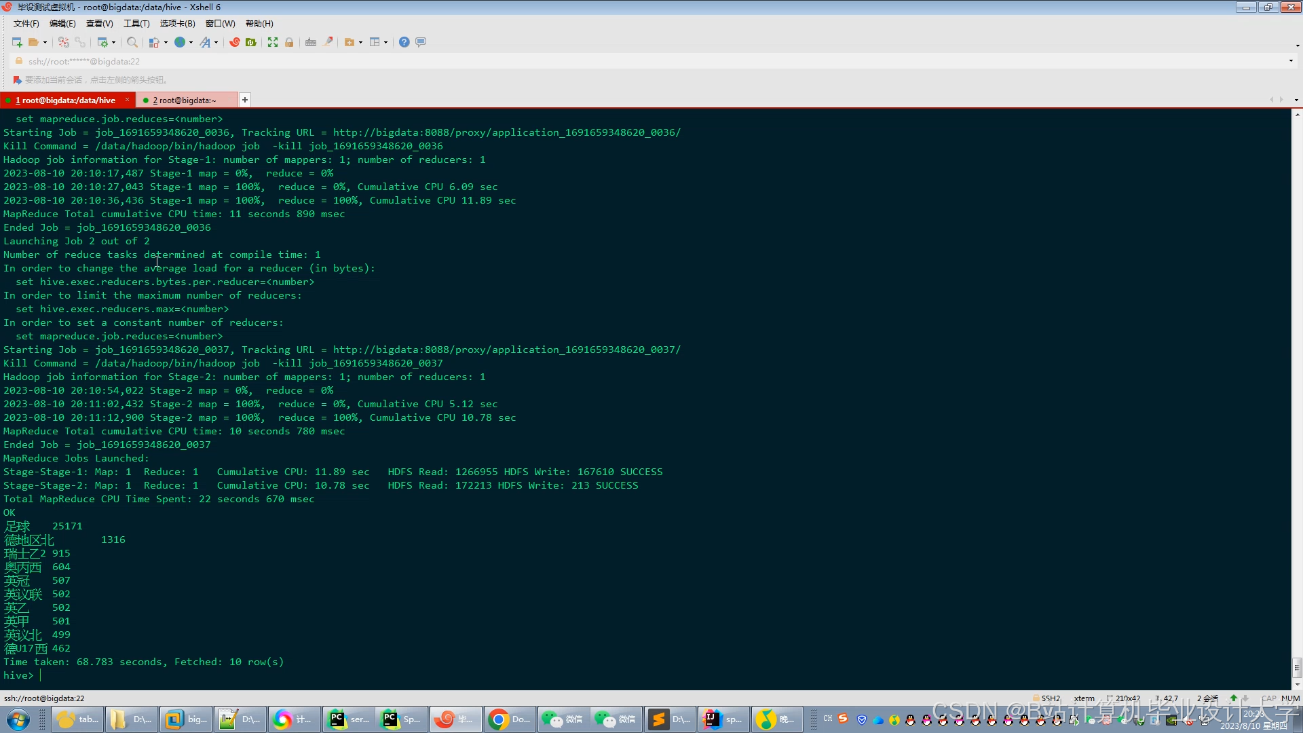Click the chat feedback bubble icon
This screenshot has width=1303, height=733.
coord(421,42)
